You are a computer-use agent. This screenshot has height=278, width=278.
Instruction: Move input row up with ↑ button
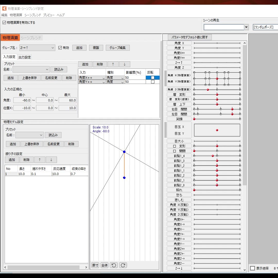coord(113,64)
